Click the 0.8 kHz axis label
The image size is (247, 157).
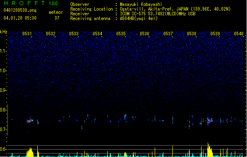coord(3,110)
